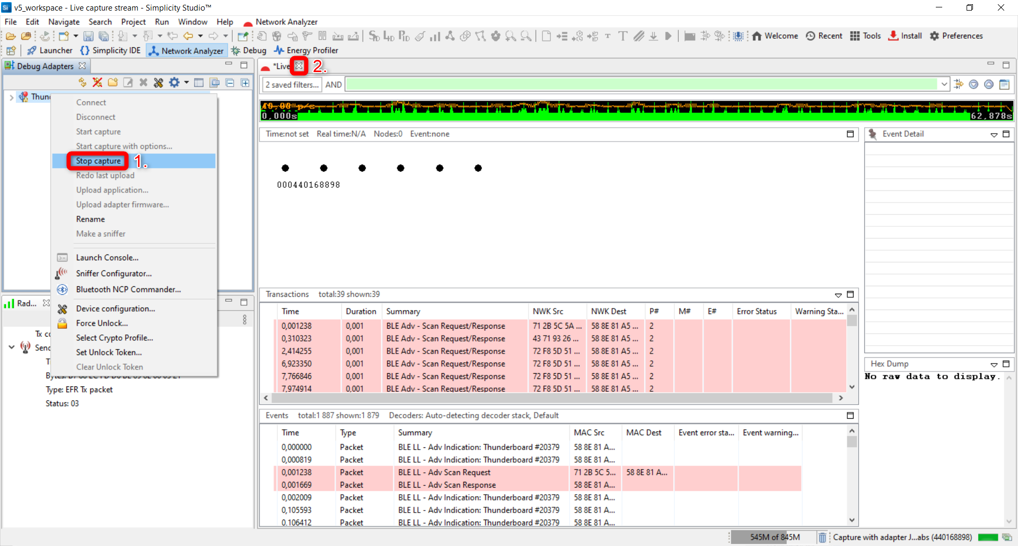Click the download arrow icon near the play icon
Screen dimensions: 1018x546
[653, 36]
